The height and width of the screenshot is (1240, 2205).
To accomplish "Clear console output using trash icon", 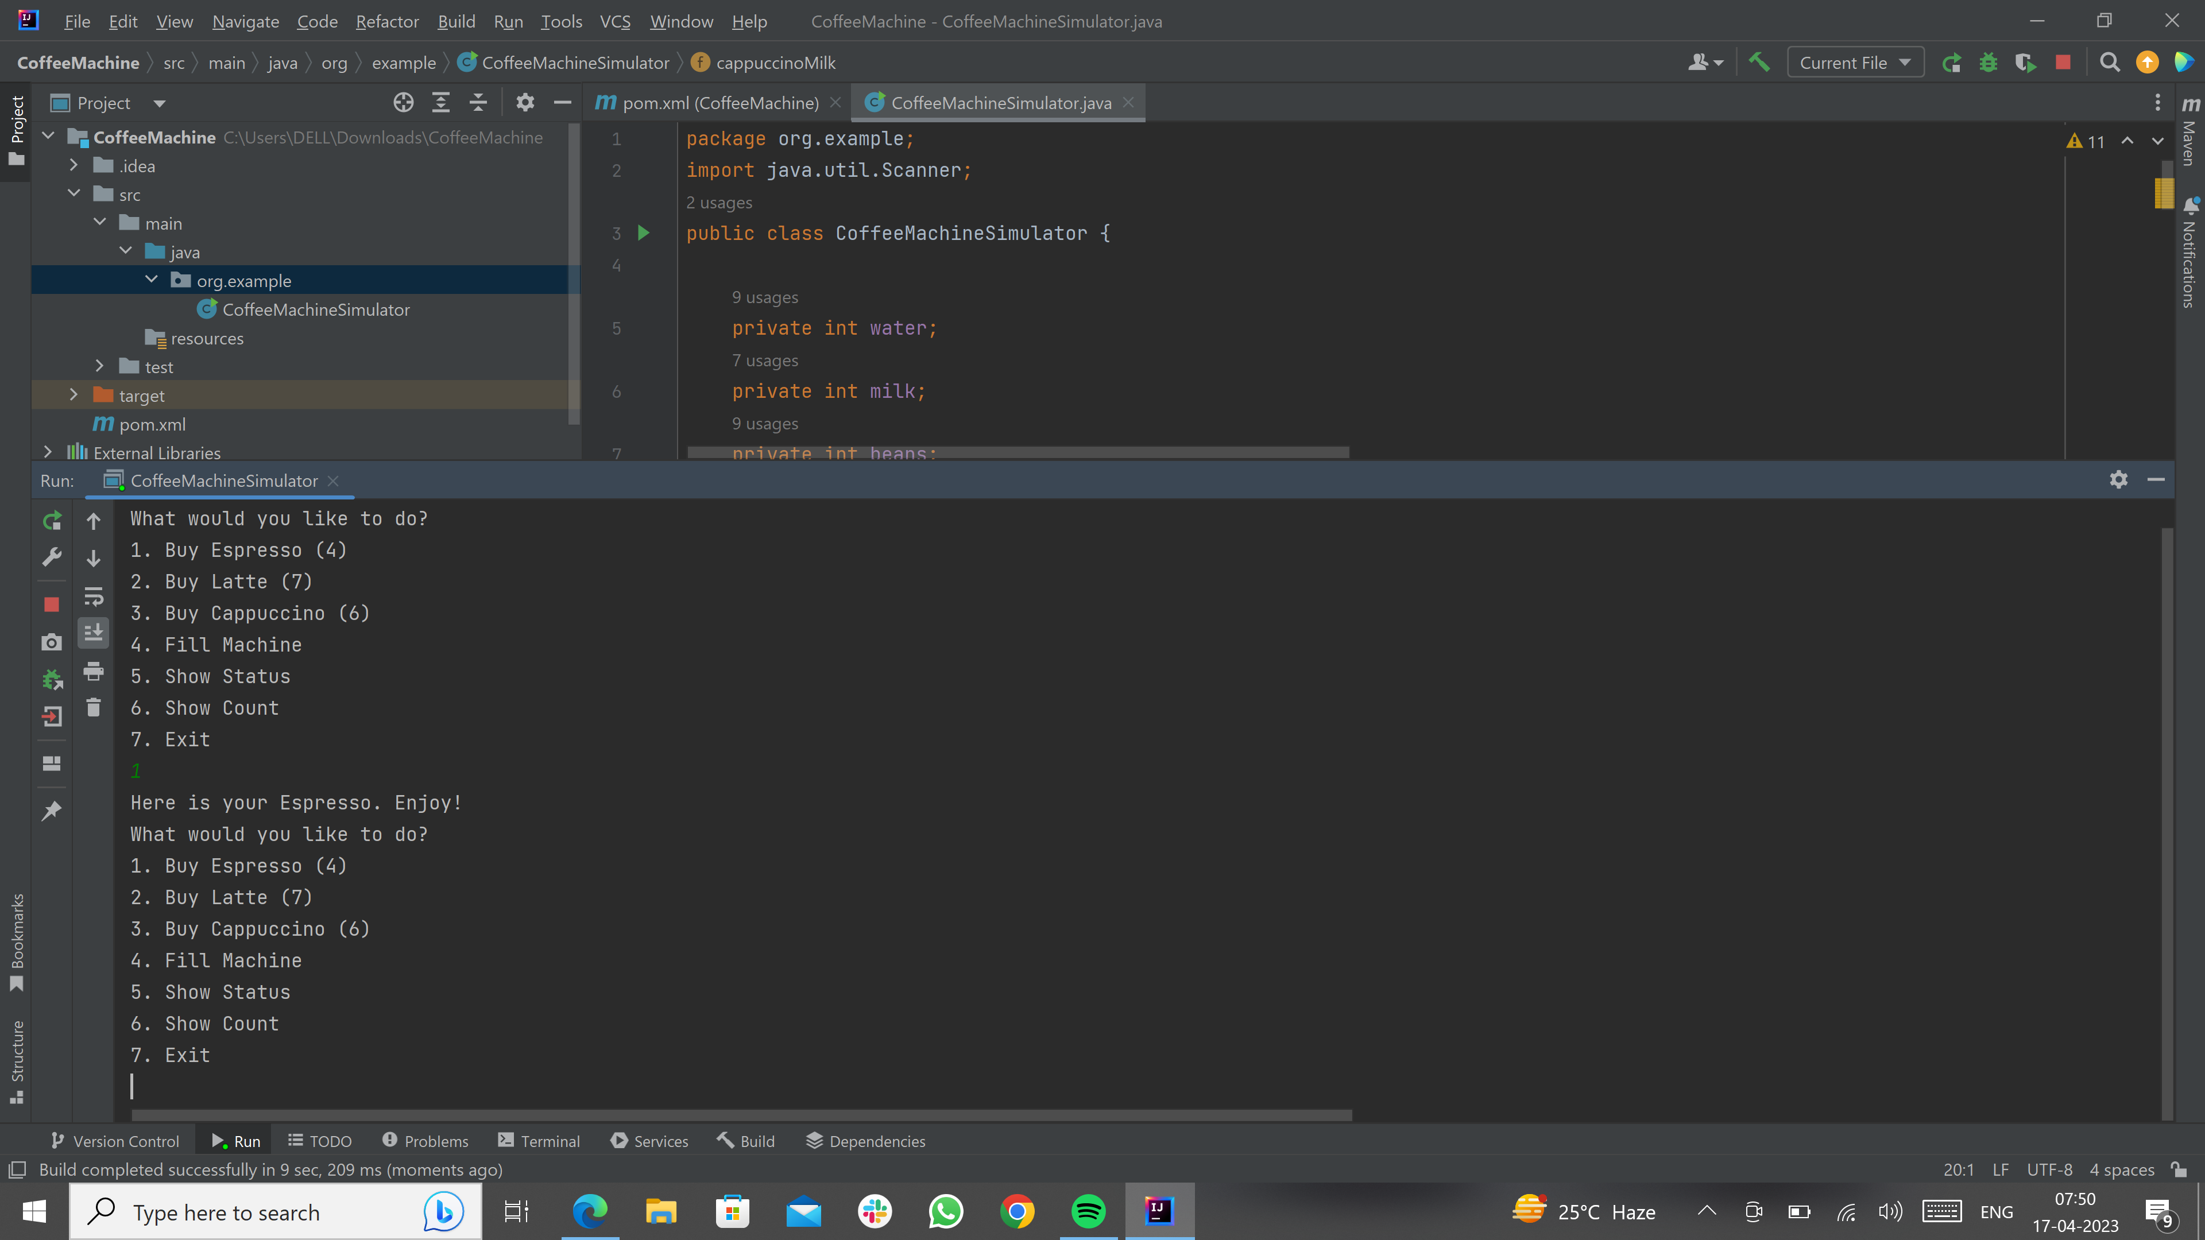I will [93, 707].
